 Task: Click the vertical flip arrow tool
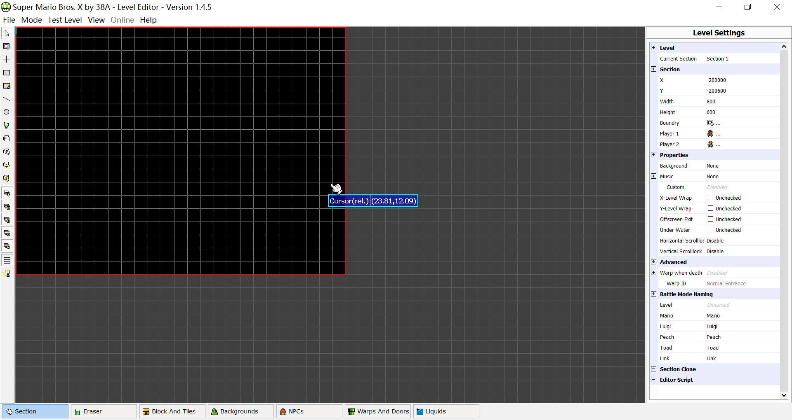click(x=7, y=178)
